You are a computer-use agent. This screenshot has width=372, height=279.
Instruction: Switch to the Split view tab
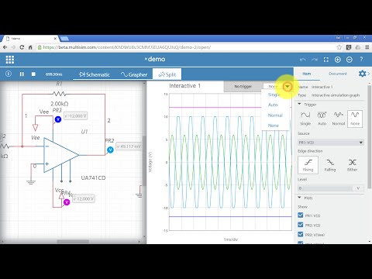167,74
